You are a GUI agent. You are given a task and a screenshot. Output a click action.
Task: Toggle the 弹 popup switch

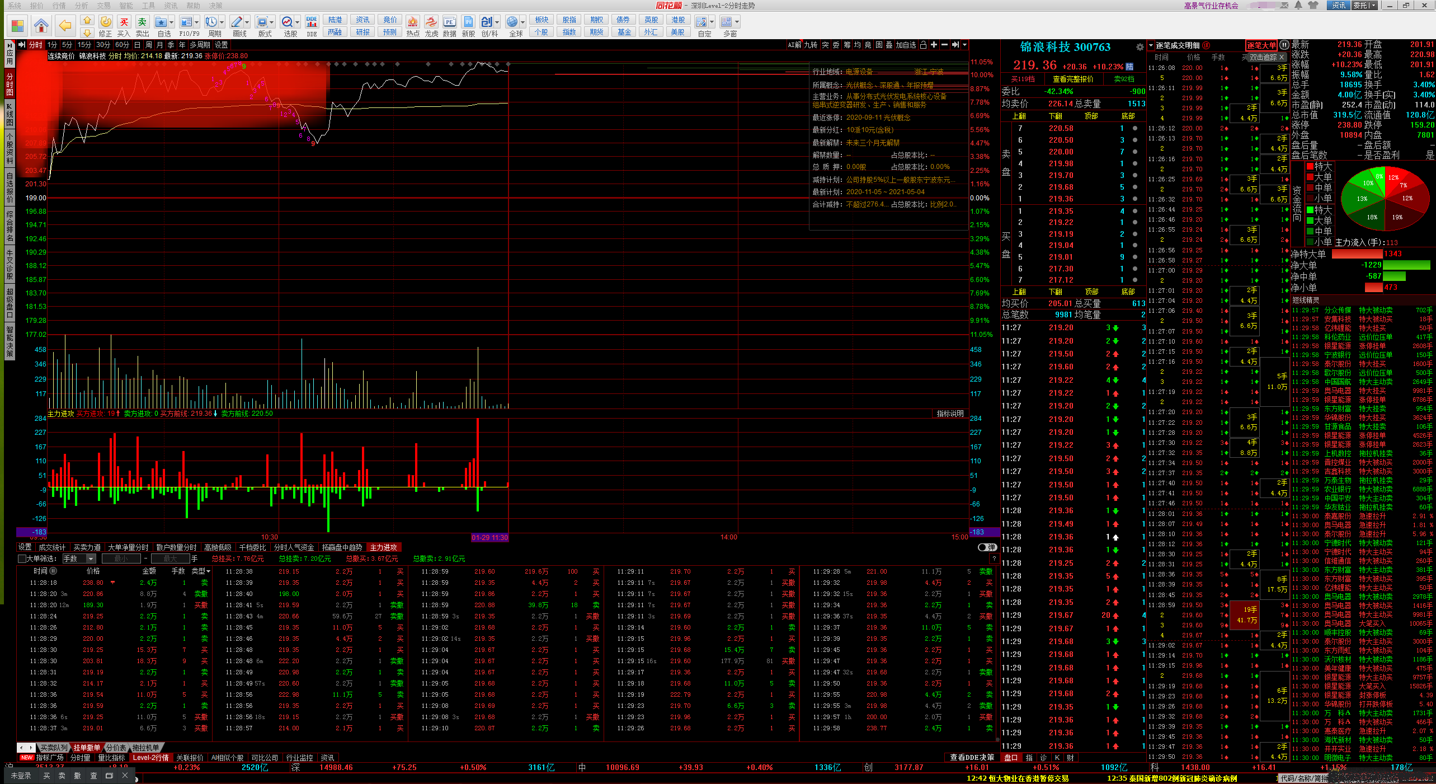(987, 547)
